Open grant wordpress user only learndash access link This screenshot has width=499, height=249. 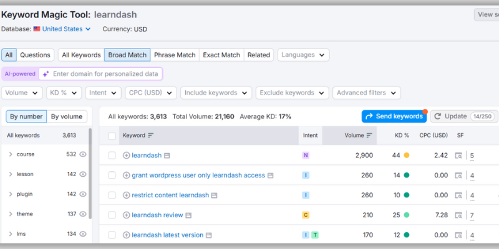pyautogui.click(x=198, y=175)
